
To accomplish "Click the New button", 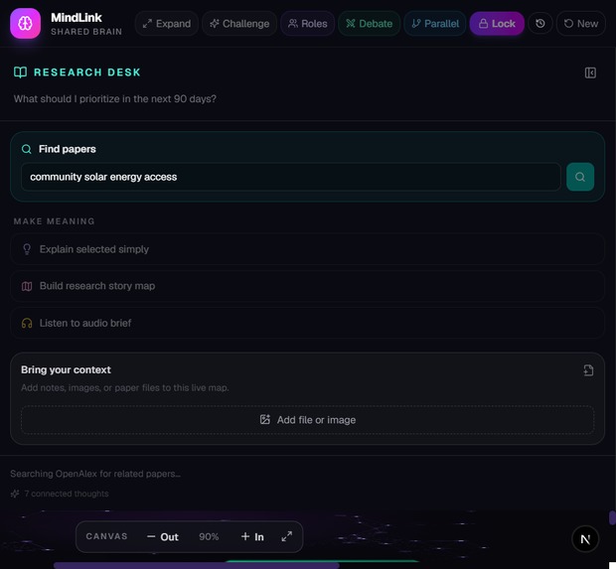I will tap(581, 24).
